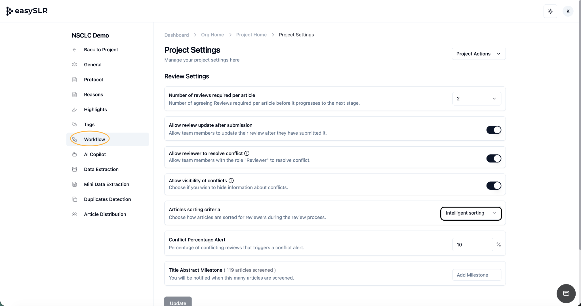The width and height of the screenshot is (581, 306).
Task: Toggle Allow visibility of conflicts switch
Action: pos(494,186)
